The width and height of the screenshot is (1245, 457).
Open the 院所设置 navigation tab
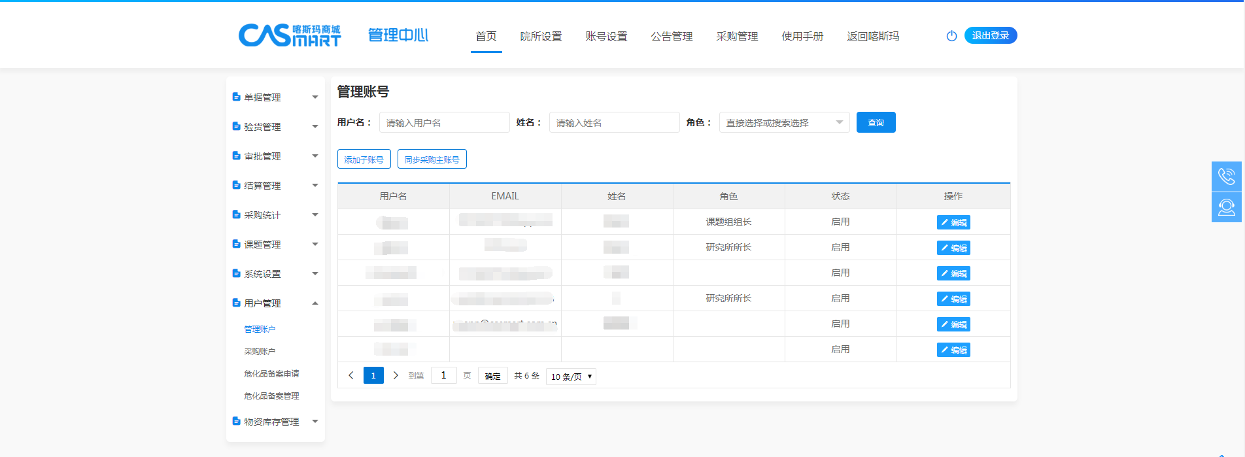point(541,37)
